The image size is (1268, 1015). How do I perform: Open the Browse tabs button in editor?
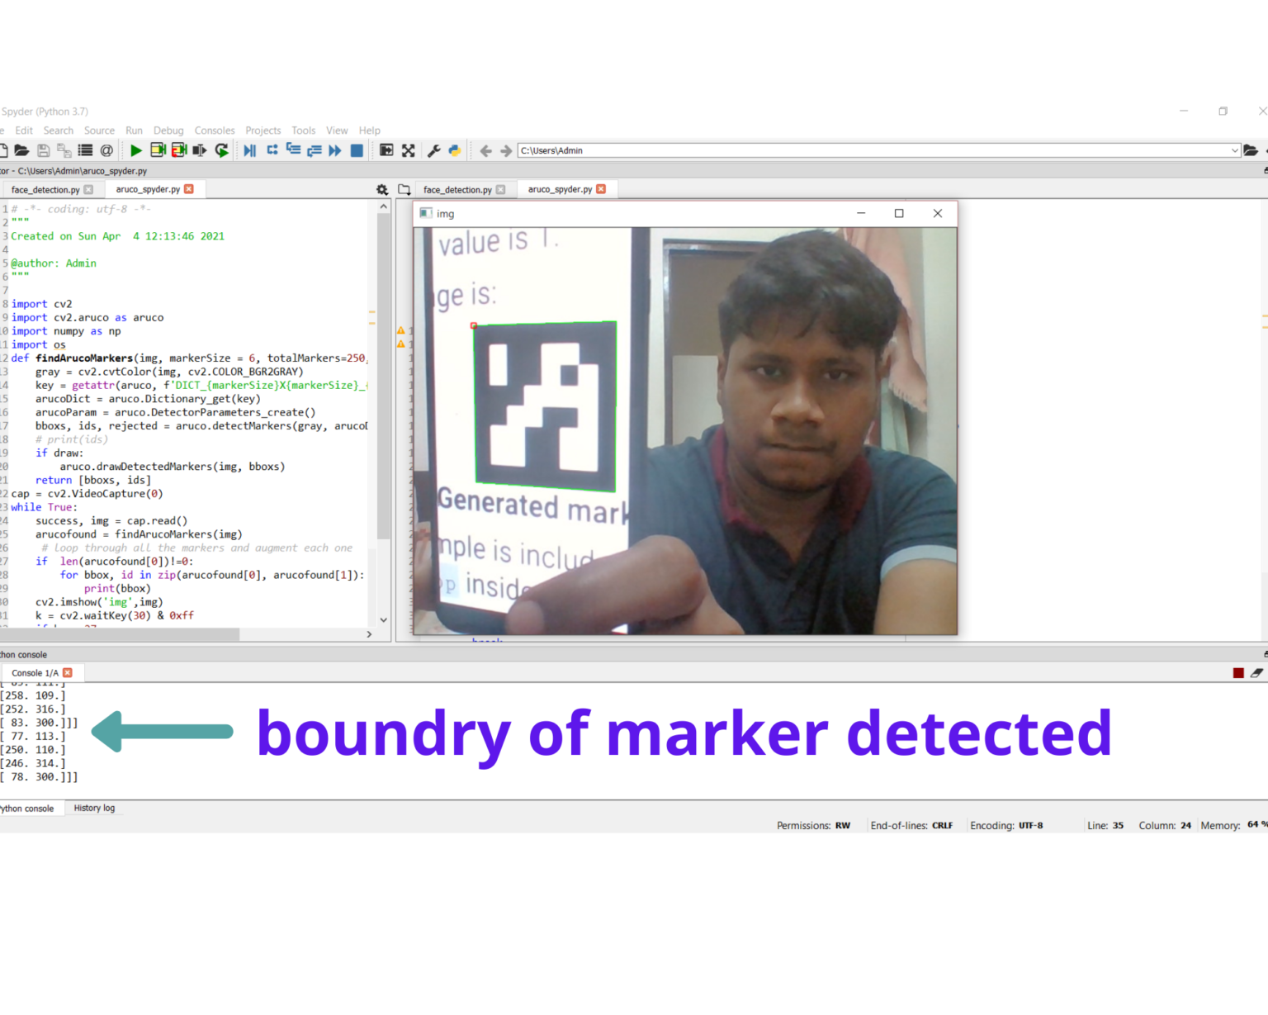tap(405, 190)
